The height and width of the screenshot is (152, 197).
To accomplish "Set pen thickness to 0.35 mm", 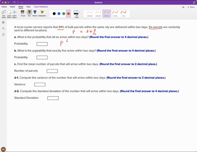I will click(98, 13).
